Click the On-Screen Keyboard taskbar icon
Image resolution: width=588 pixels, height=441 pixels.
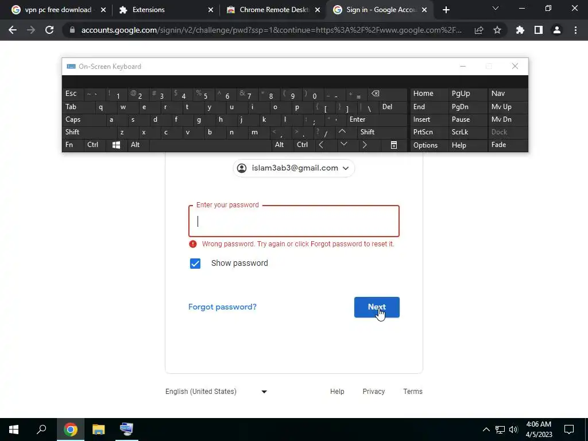click(x=126, y=430)
